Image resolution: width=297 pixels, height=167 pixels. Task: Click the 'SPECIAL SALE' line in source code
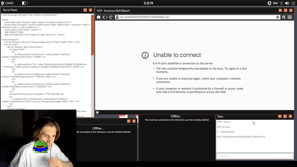(x=29, y=77)
